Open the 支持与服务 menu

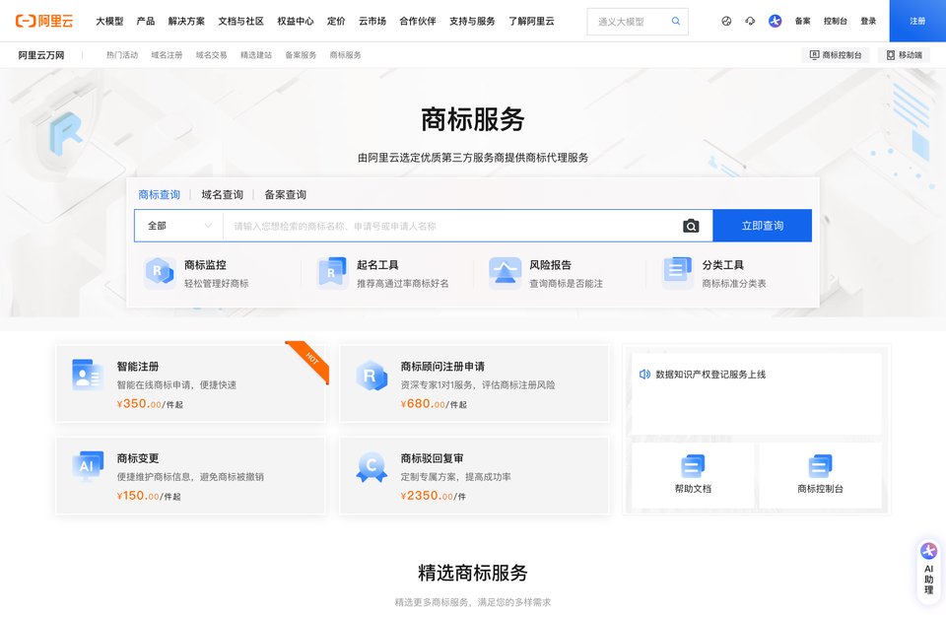(472, 21)
